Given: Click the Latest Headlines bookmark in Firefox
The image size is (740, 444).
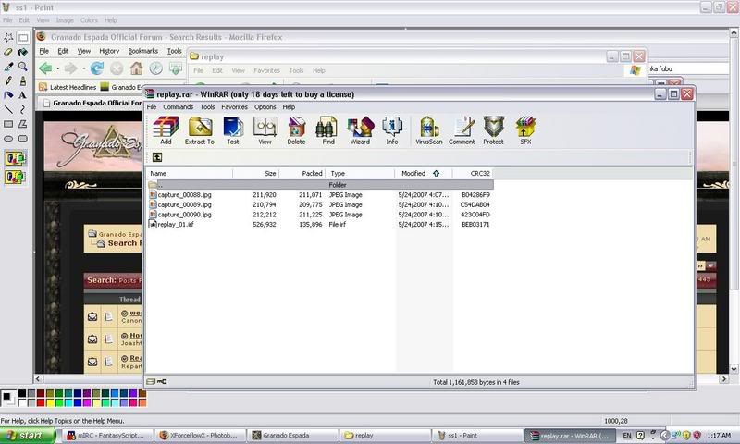Looking at the screenshot, I should click(x=68, y=87).
